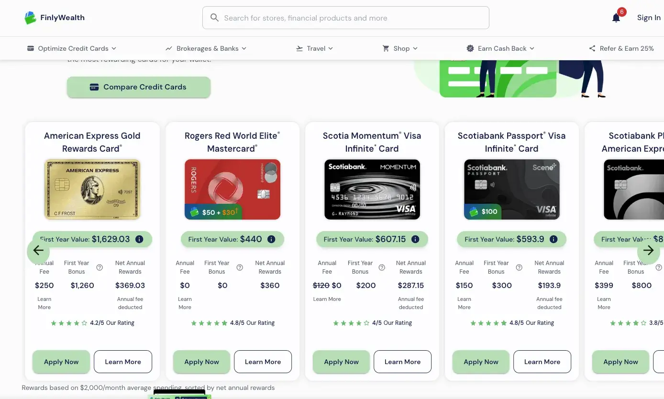Click the share icon beside Refer & Earn
664x399 pixels.
click(x=592, y=48)
